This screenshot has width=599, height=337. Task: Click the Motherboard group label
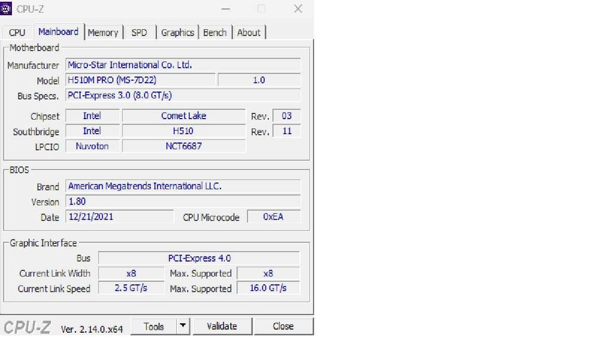tap(34, 48)
